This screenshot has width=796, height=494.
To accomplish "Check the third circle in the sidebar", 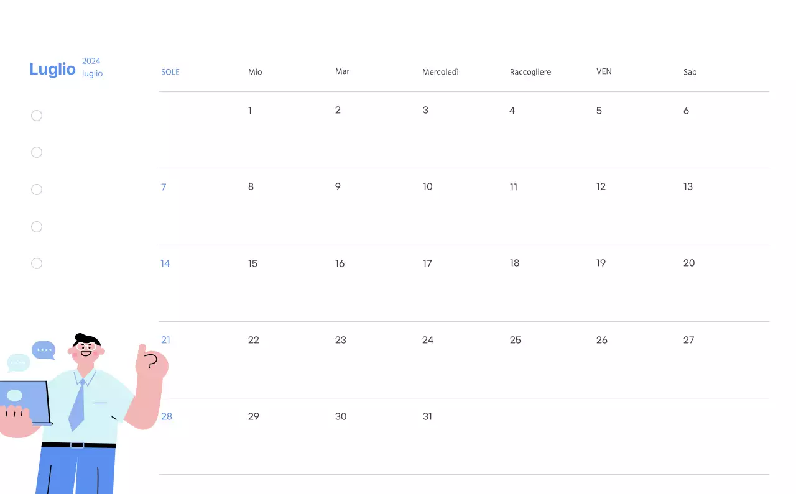I will pos(37,189).
